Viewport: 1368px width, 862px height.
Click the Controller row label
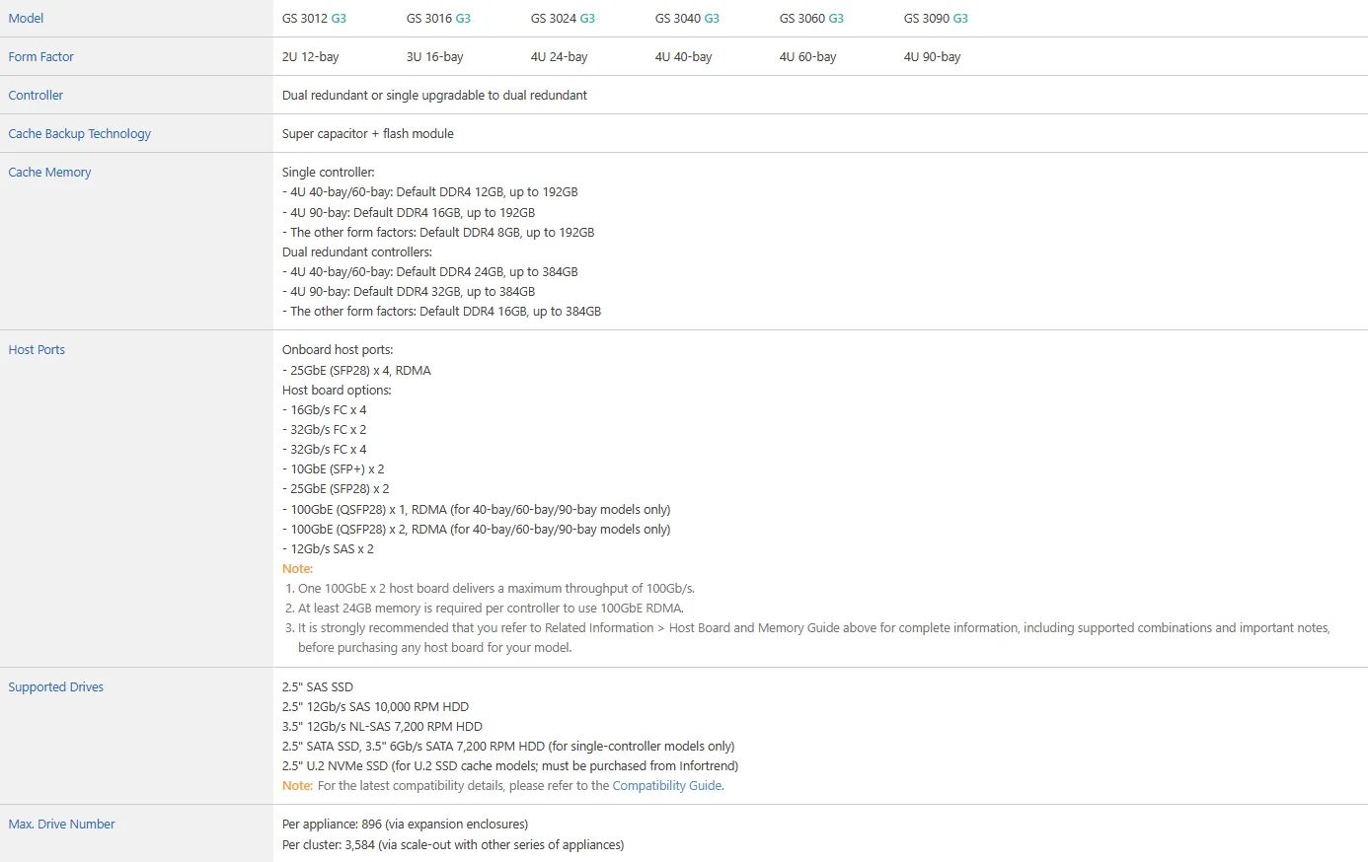pos(36,96)
